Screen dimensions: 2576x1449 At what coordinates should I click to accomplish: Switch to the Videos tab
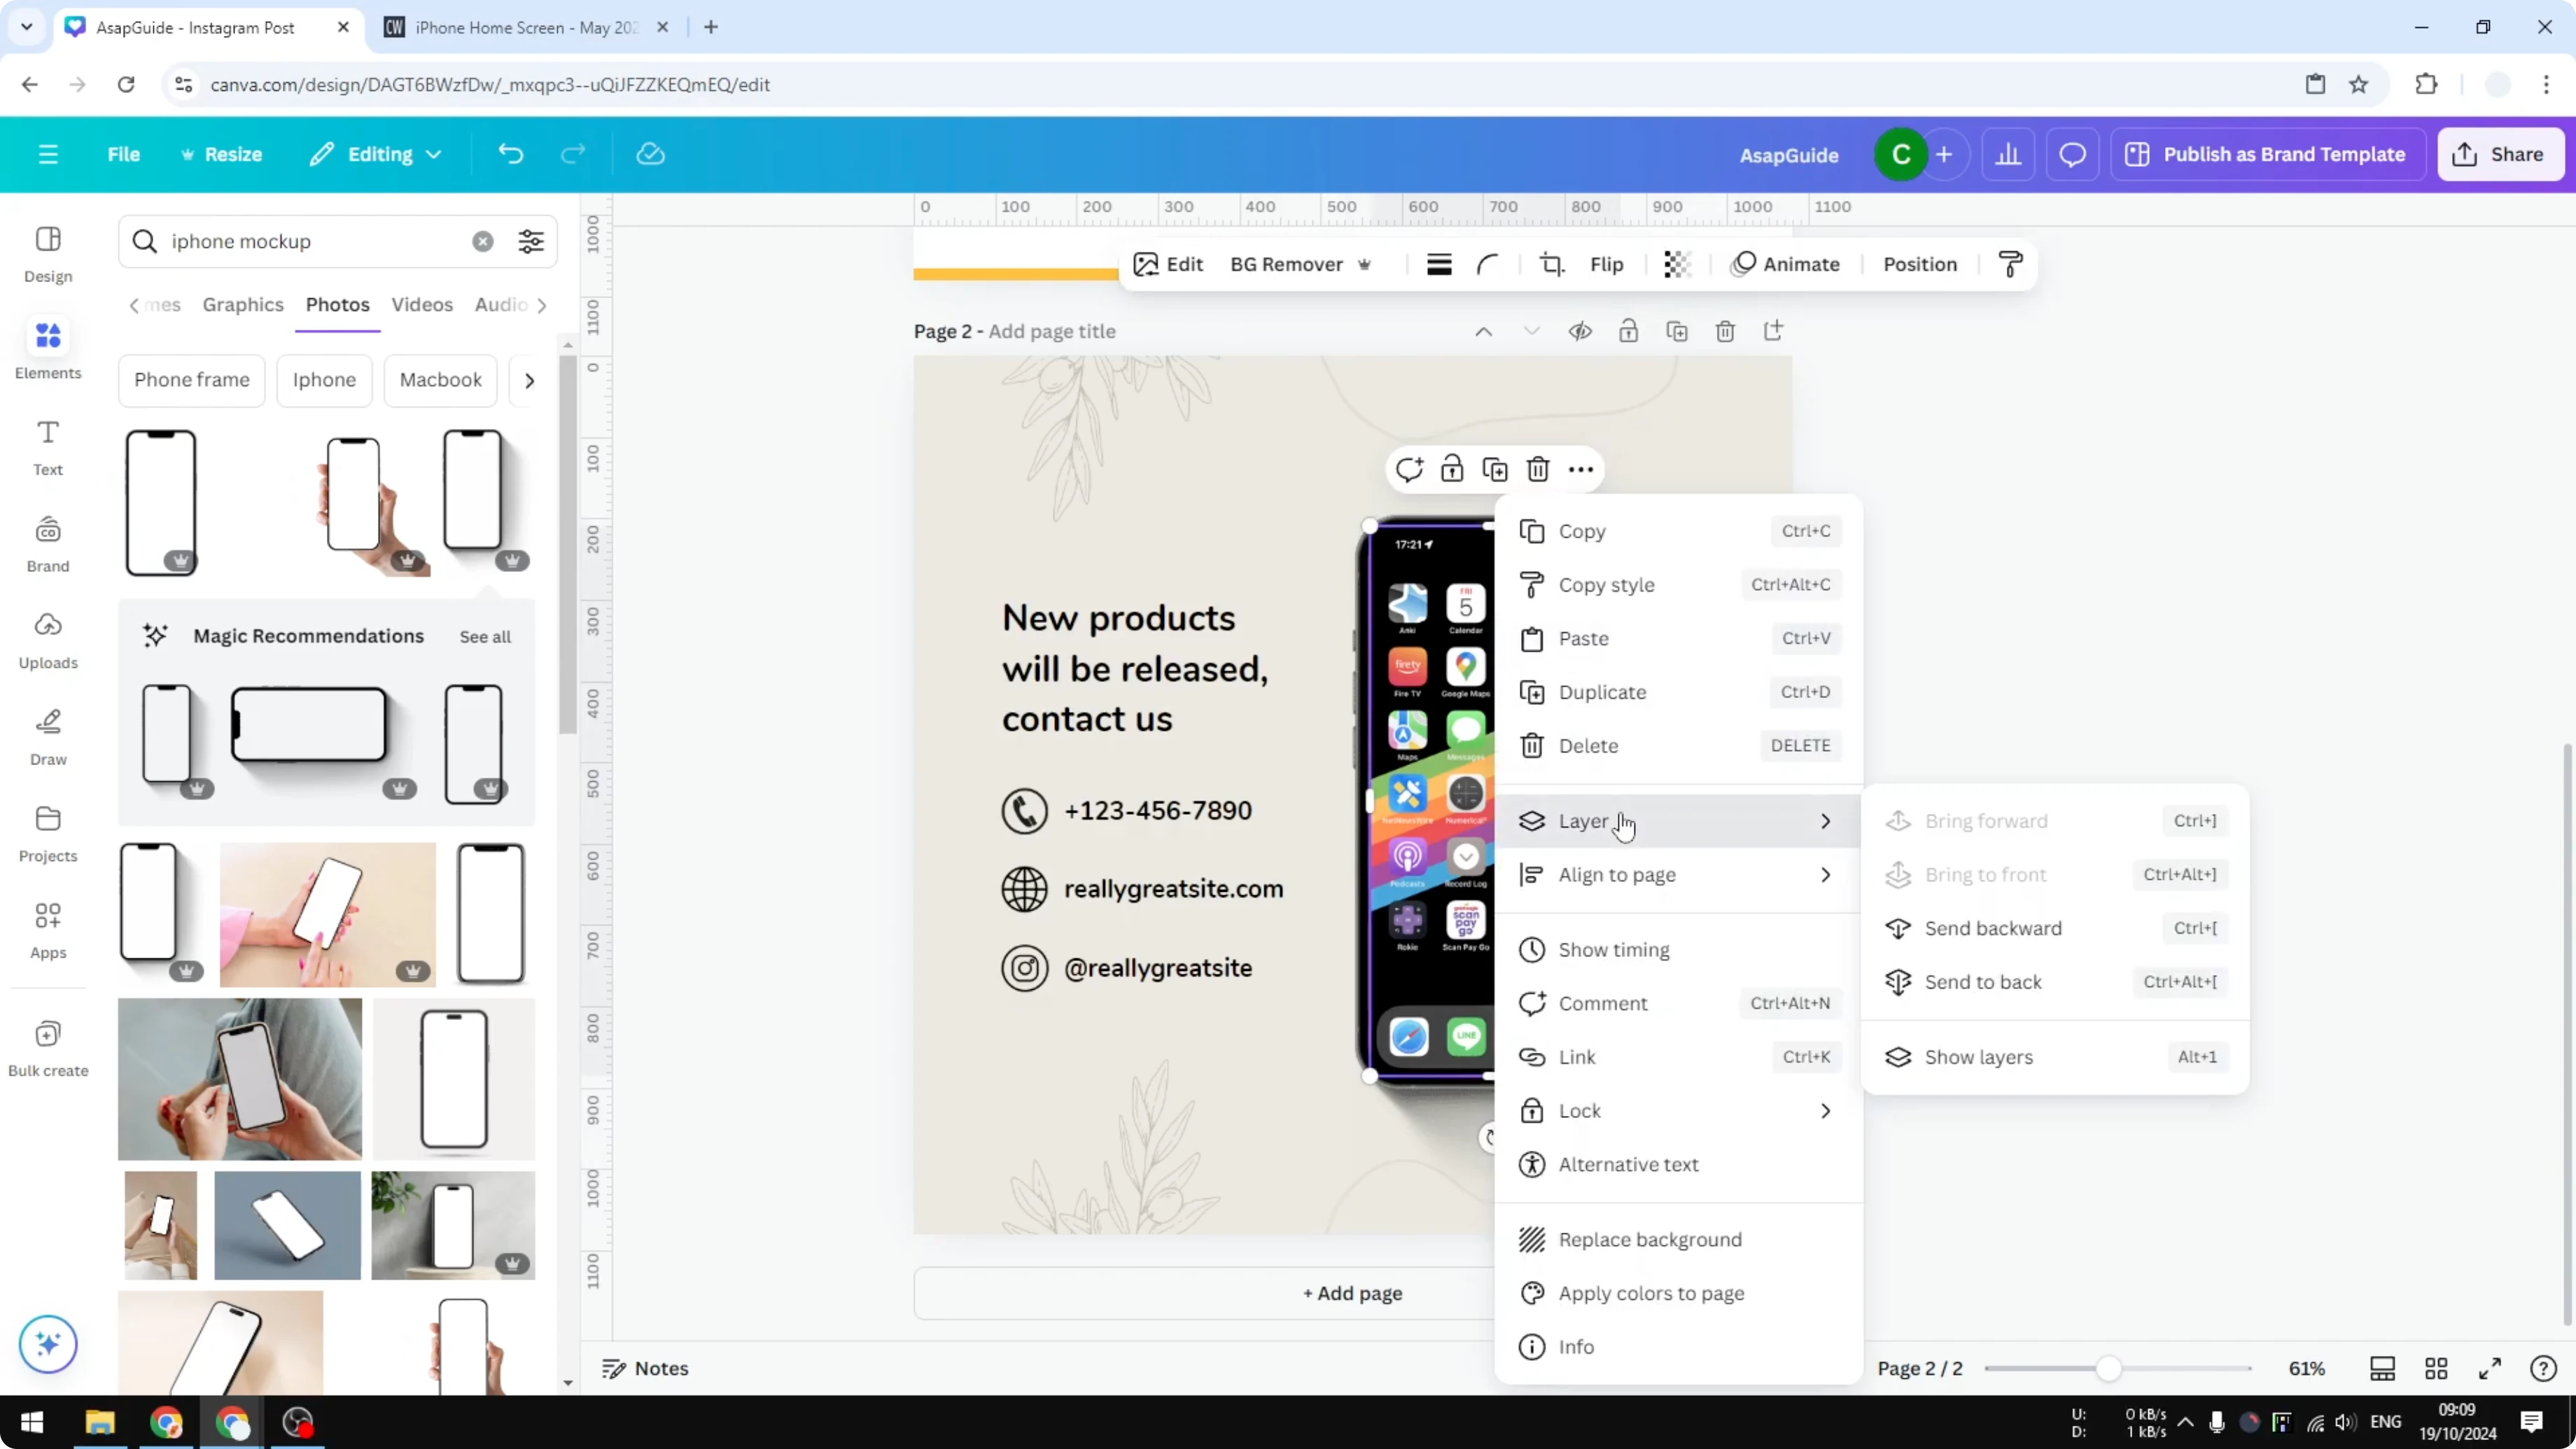[x=422, y=305]
